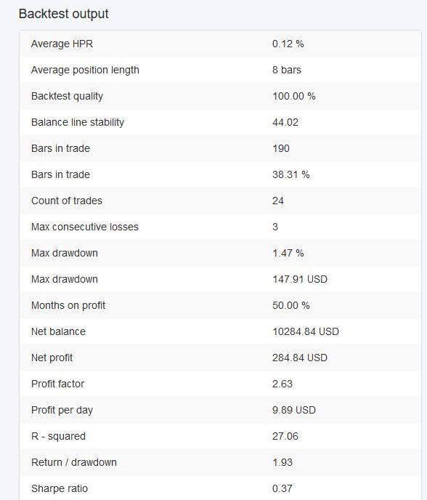The width and height of the screenshot is (427, 500).
Task: Select the Net profit label
Action: pos(52,358)
